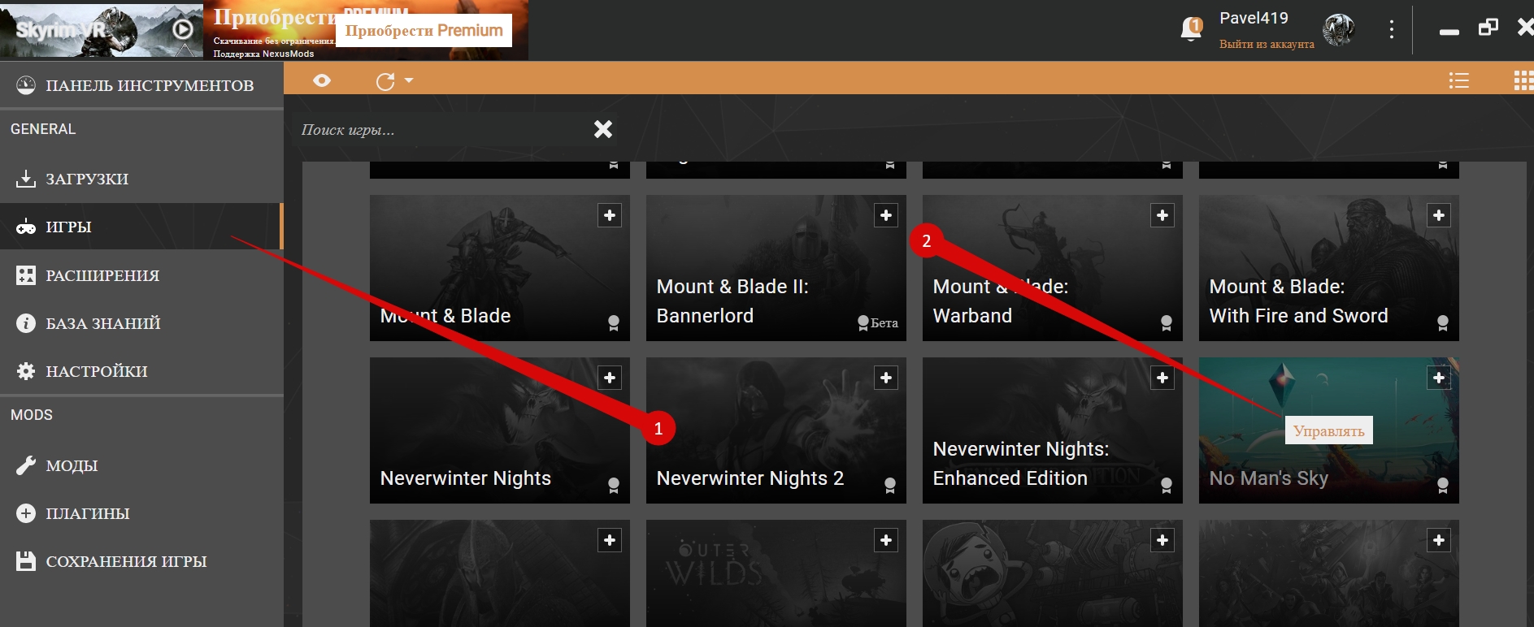Open Settings (НАСТРОЙКИ) section
The height and width of the screenshot is (627, 1534).
pyautogui.click(x=141, y=371)
